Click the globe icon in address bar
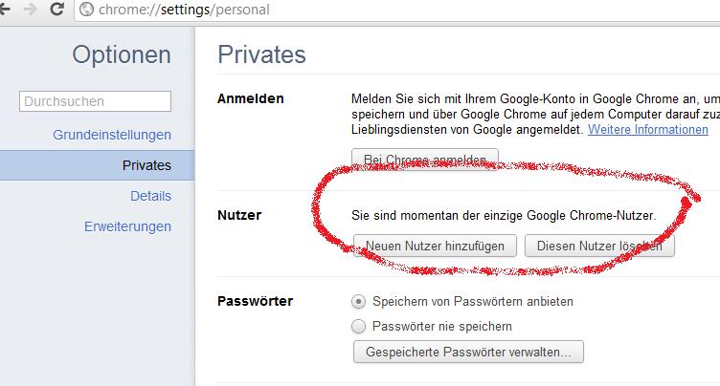The image size is (720, 386). 86,10
